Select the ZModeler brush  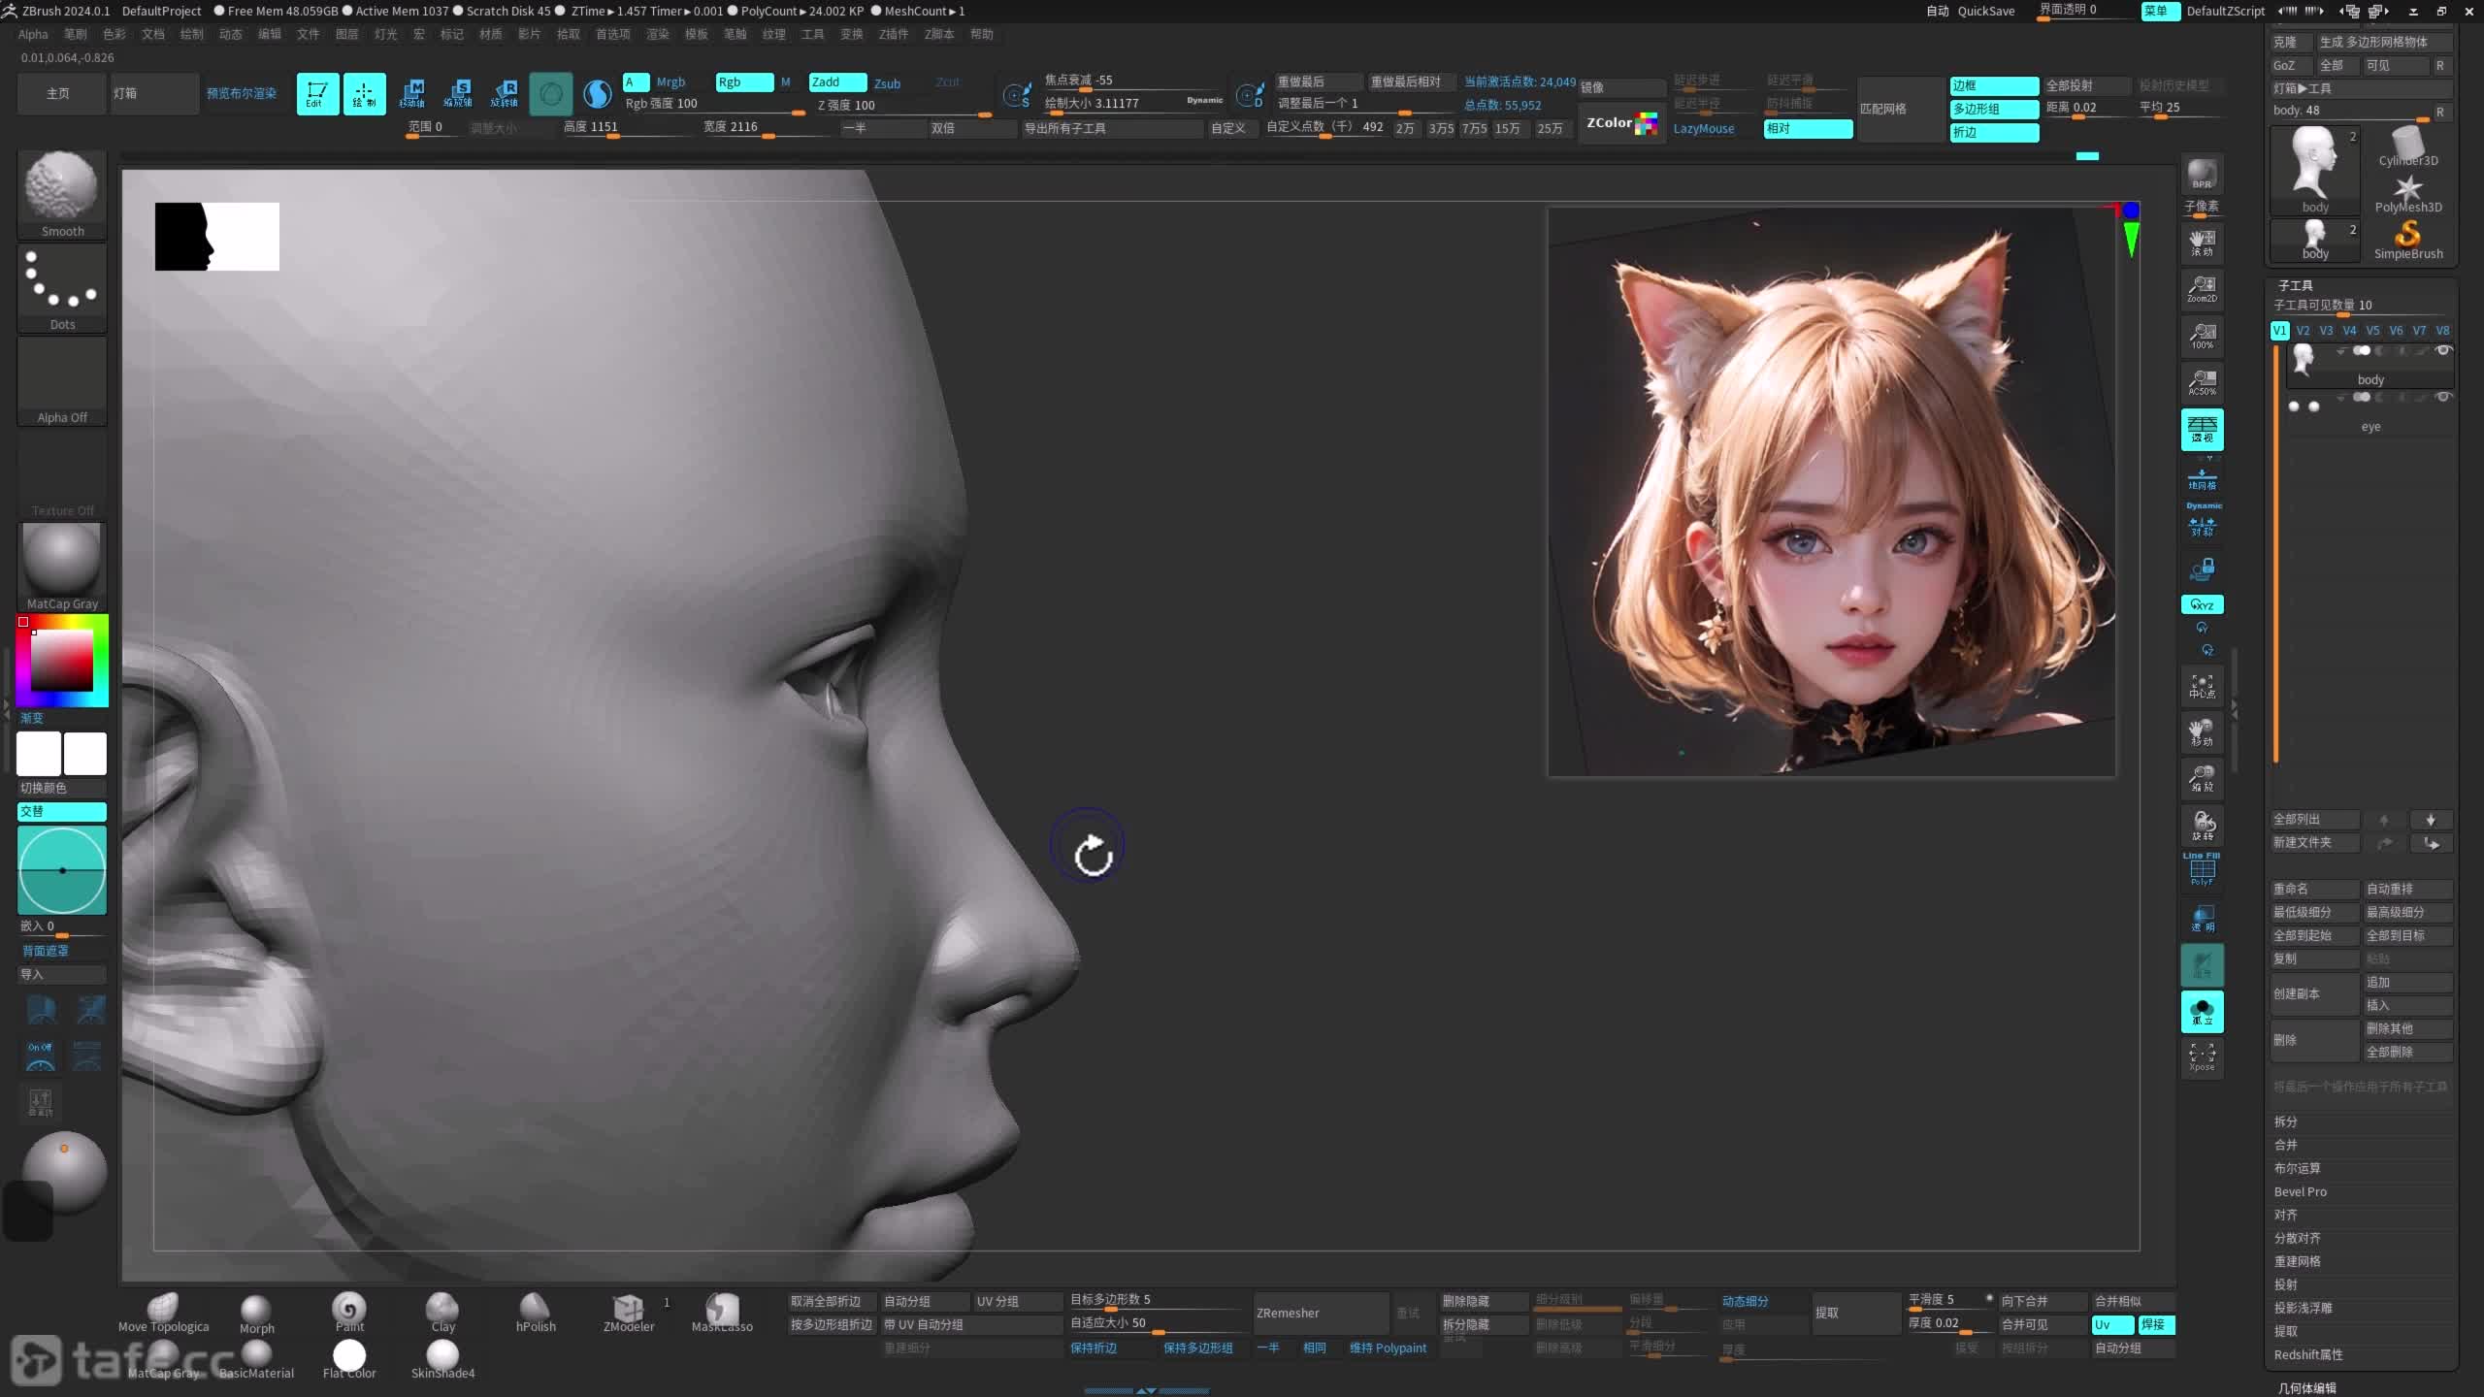629,1313
